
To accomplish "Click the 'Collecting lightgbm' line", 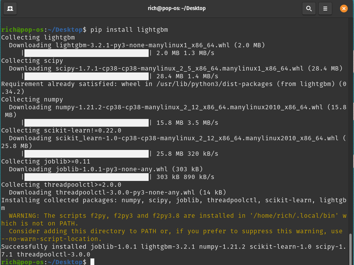I will coord(38,37).
